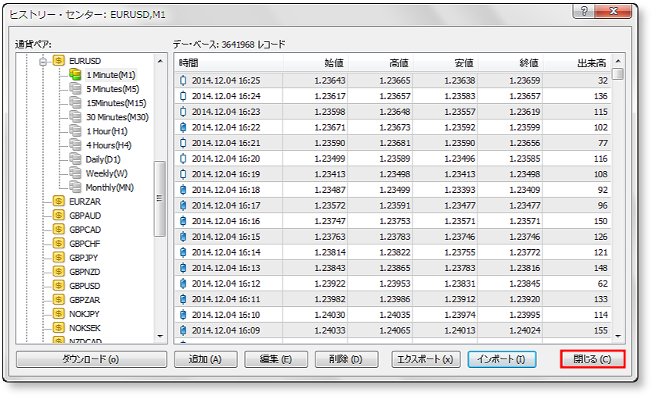Click the candle icon for 16:25 row
Screen dimensions: 652x396
[x=183, y=80]
